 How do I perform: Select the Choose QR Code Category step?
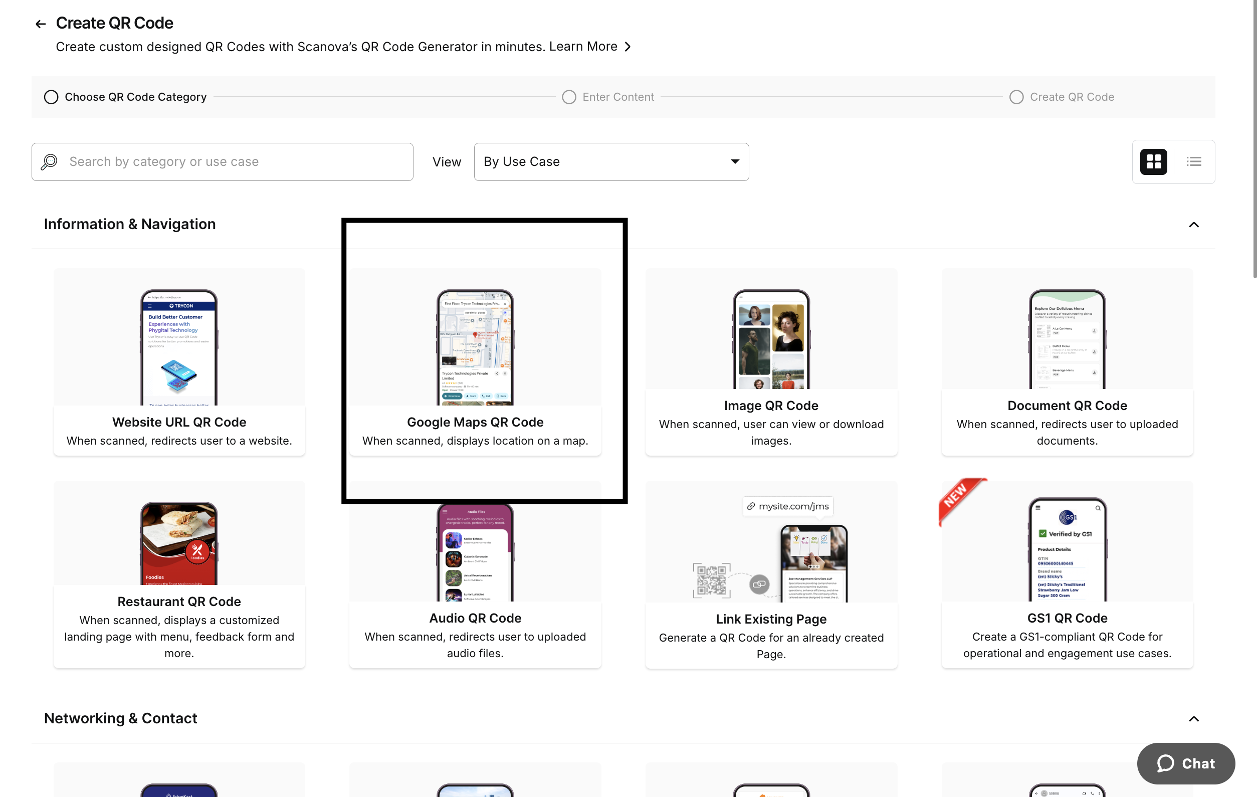125,97
